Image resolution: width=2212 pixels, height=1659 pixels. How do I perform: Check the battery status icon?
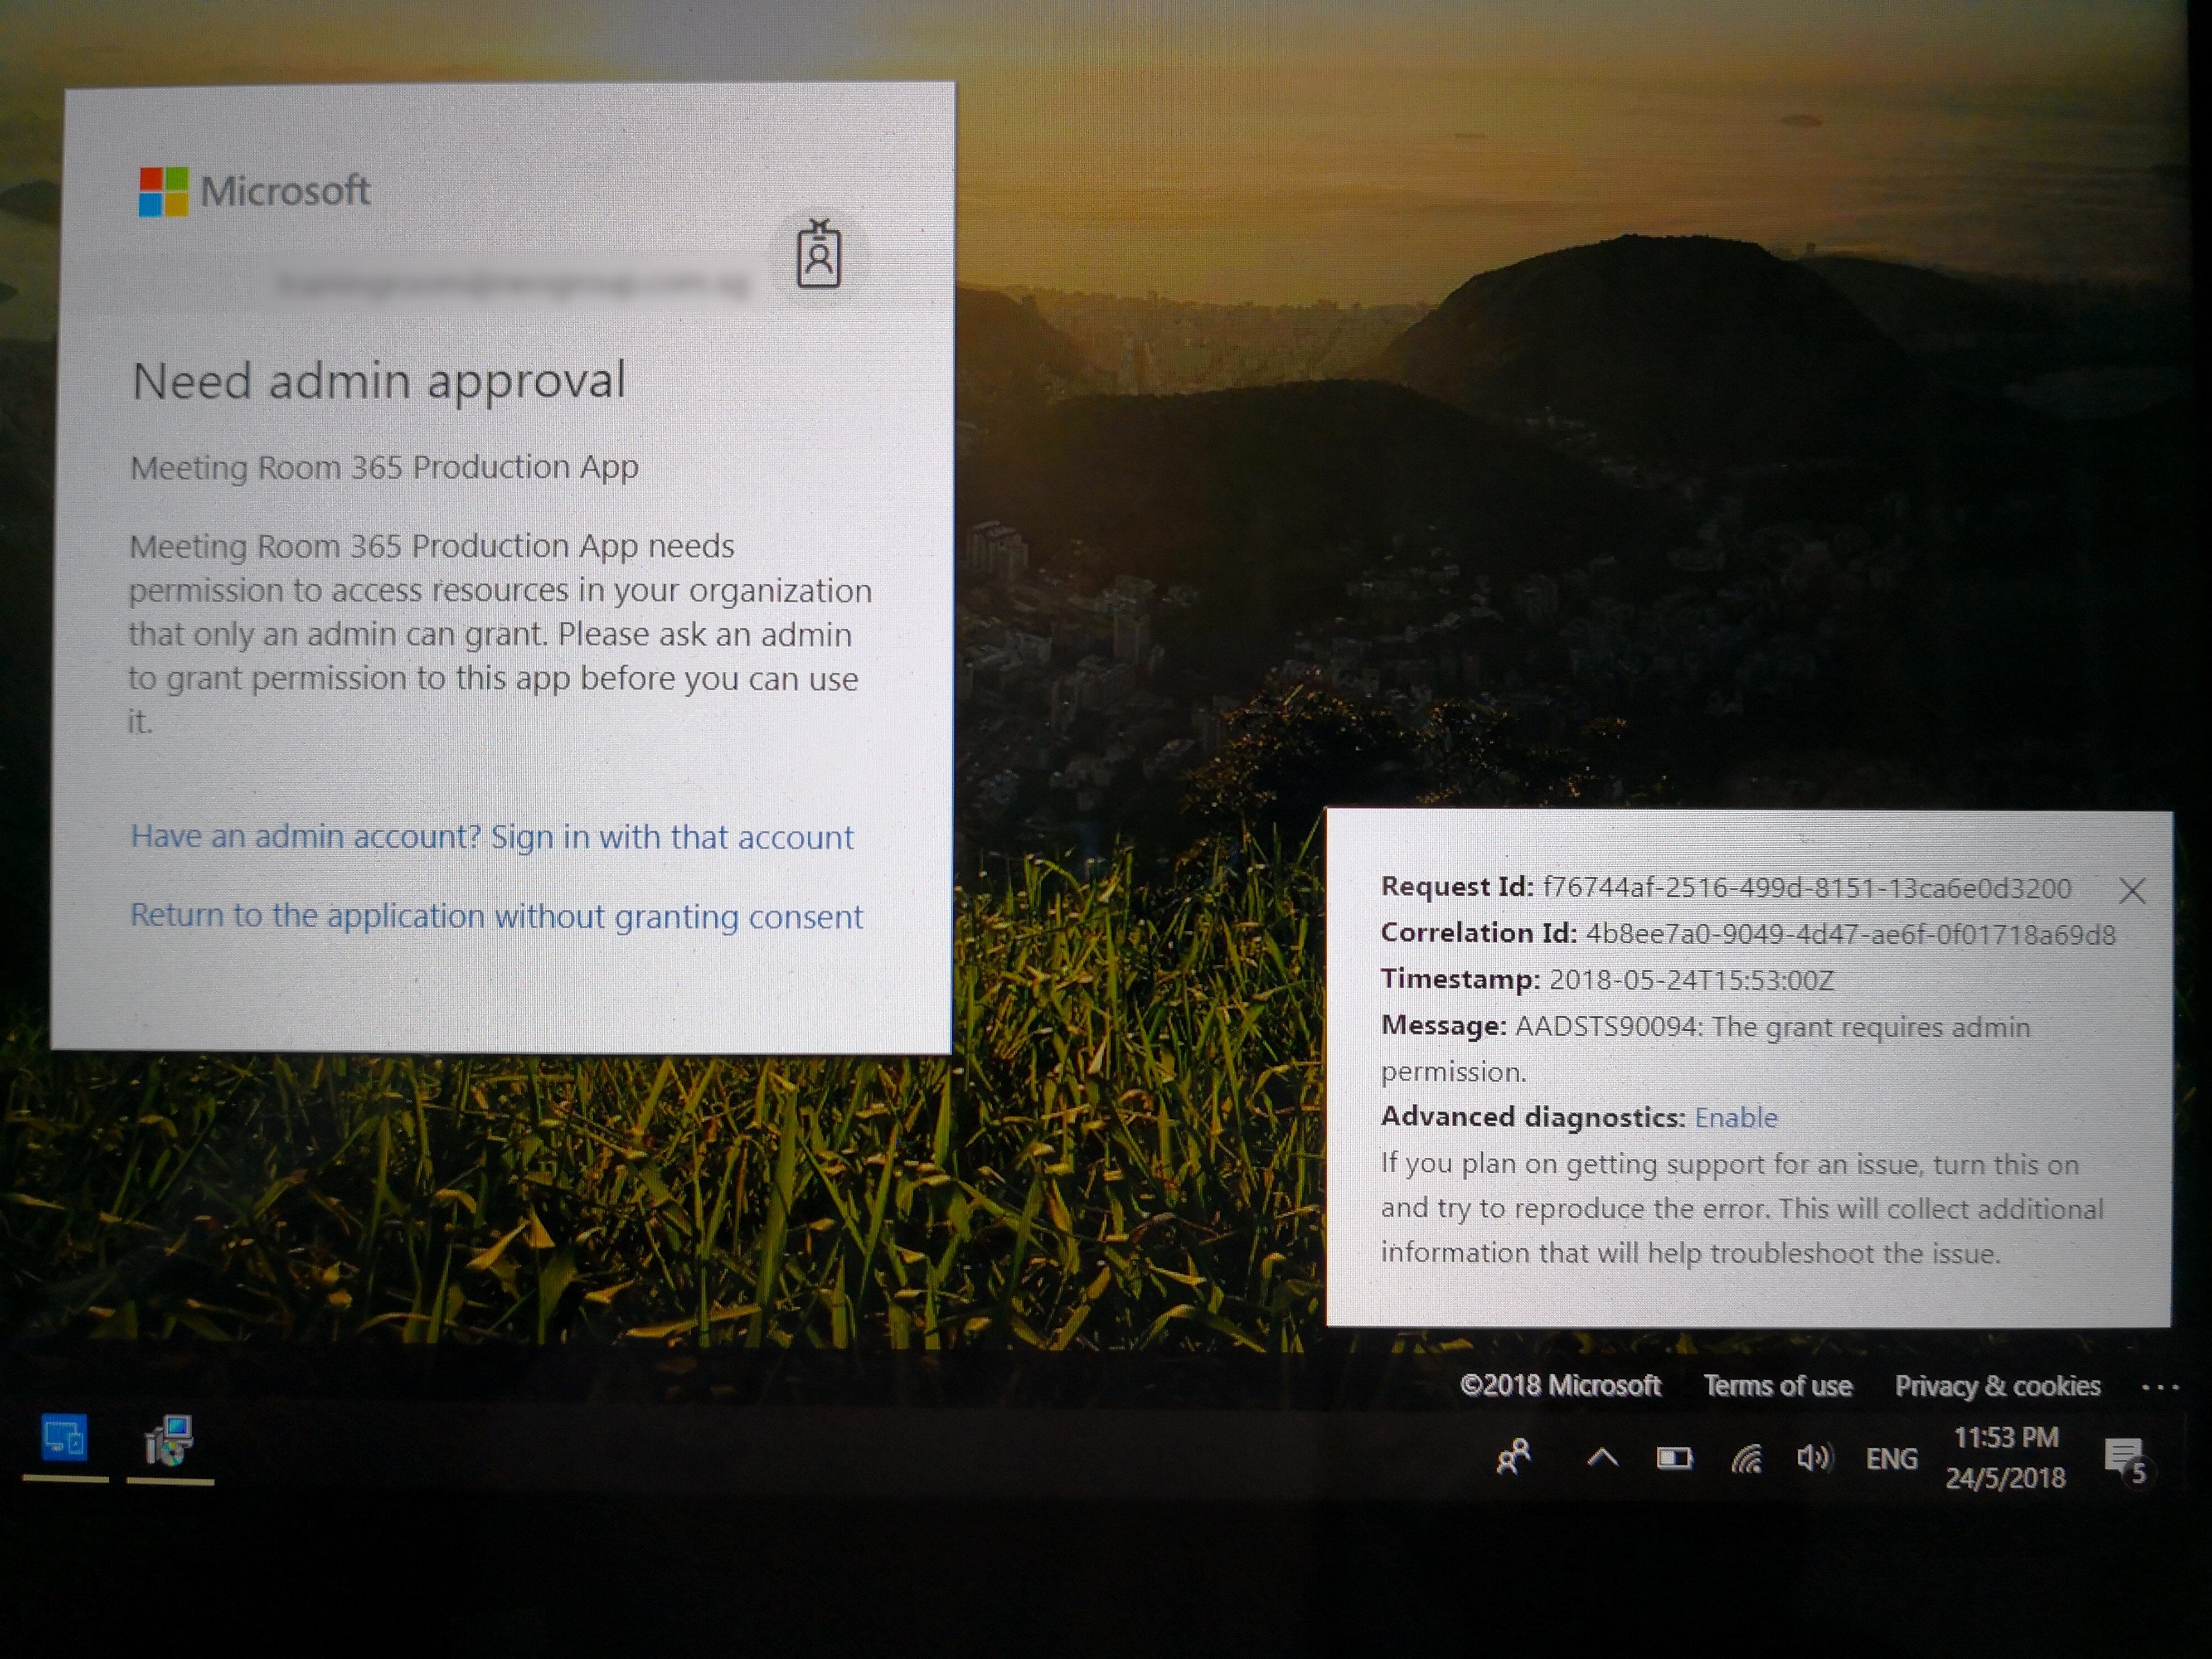1674,1459
